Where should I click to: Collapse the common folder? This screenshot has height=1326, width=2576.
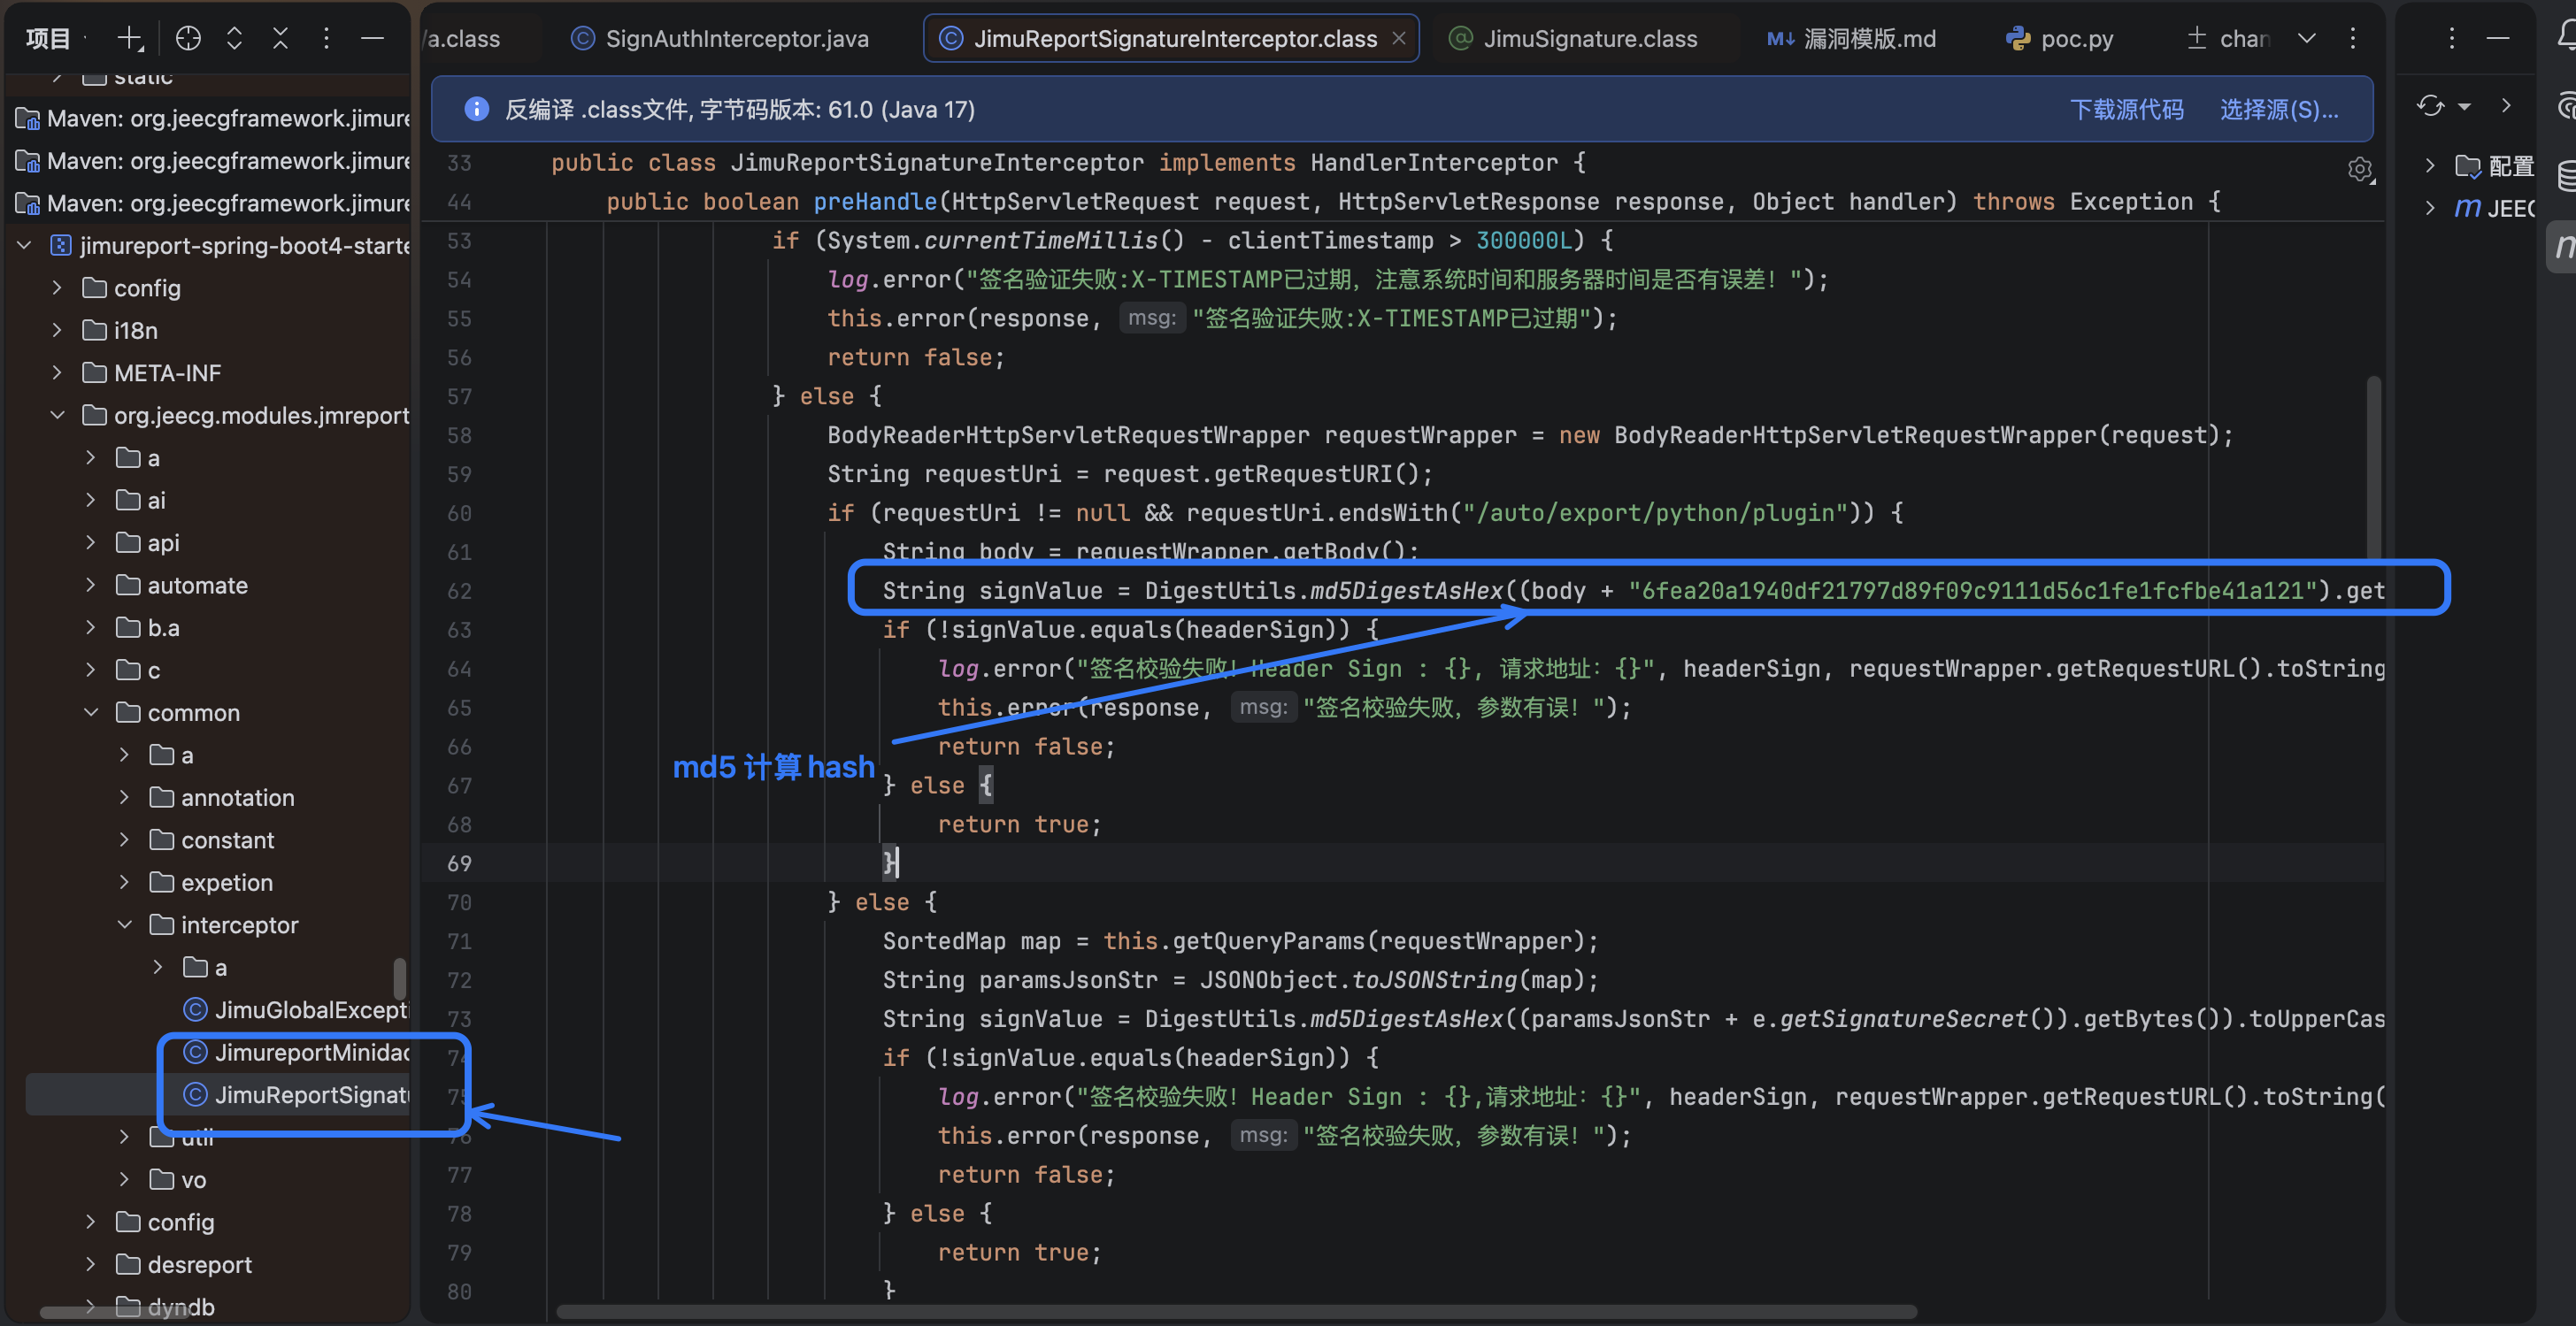91,713
